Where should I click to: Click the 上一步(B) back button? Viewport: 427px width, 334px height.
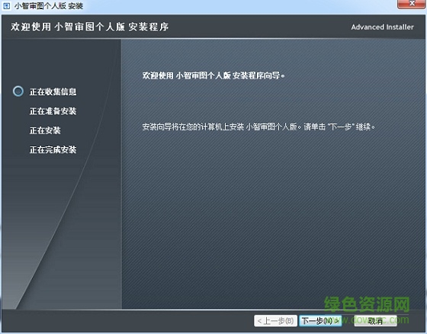tap(275, 321)
